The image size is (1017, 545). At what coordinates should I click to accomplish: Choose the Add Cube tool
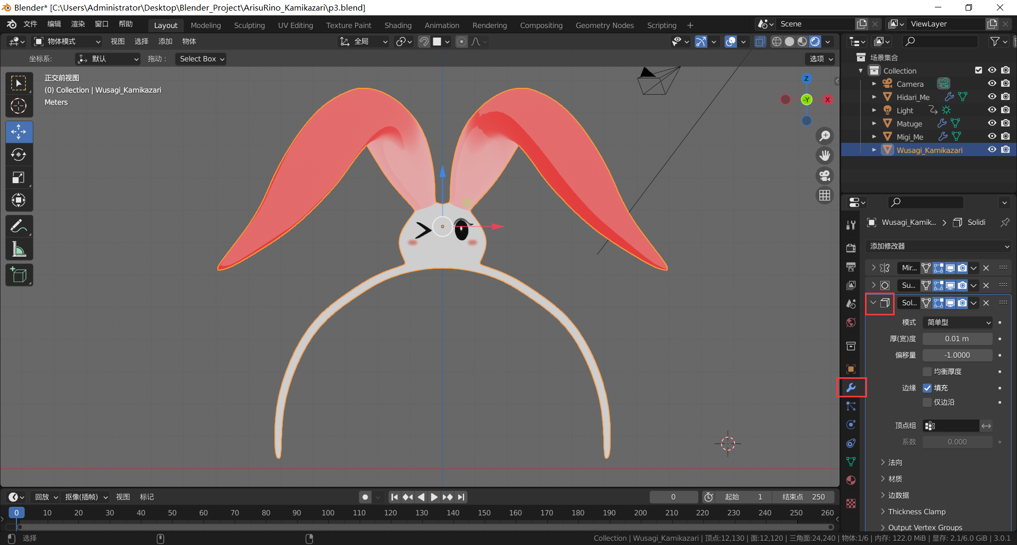click(19, 275)
